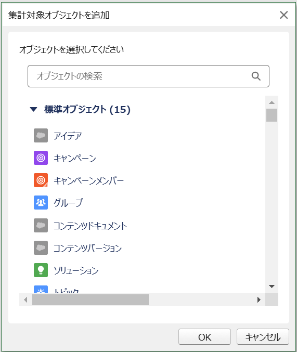
Task: Click the magnifying glass search icon
Action: point(256,76)
